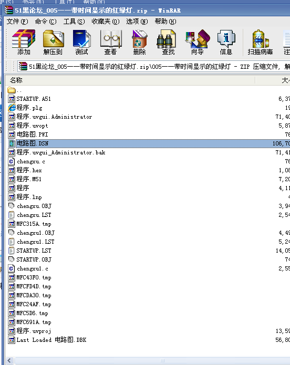Click the icon of chengxu1.LST
This screenshot has height=365, width=290.
pos(12,242)
